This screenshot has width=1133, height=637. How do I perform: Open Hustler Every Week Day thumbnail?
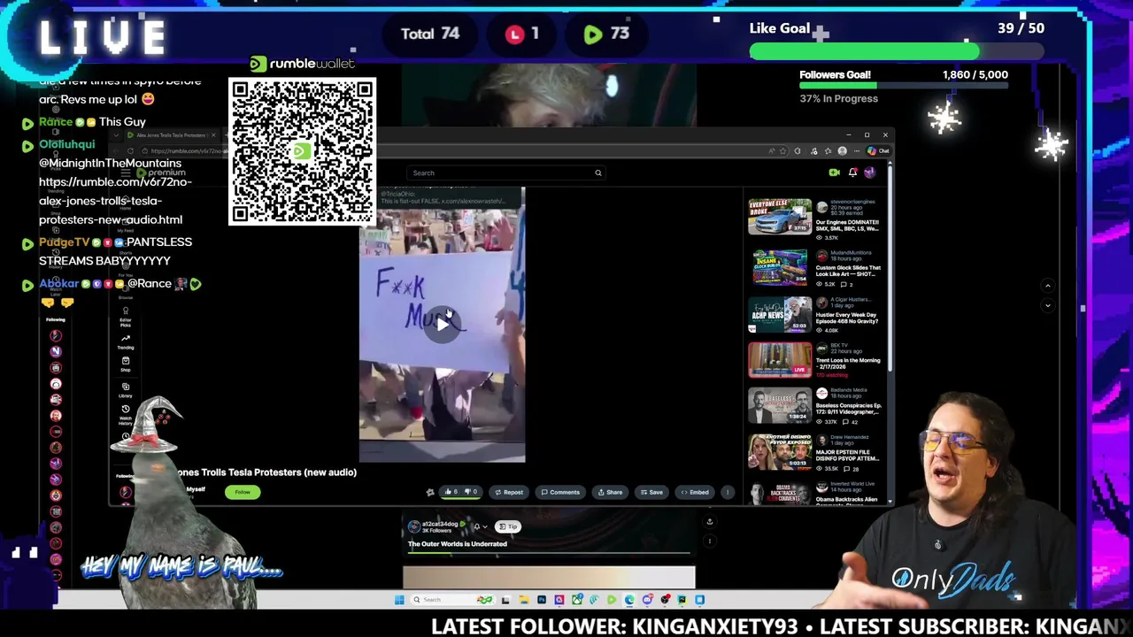click(x=779, y=314)
